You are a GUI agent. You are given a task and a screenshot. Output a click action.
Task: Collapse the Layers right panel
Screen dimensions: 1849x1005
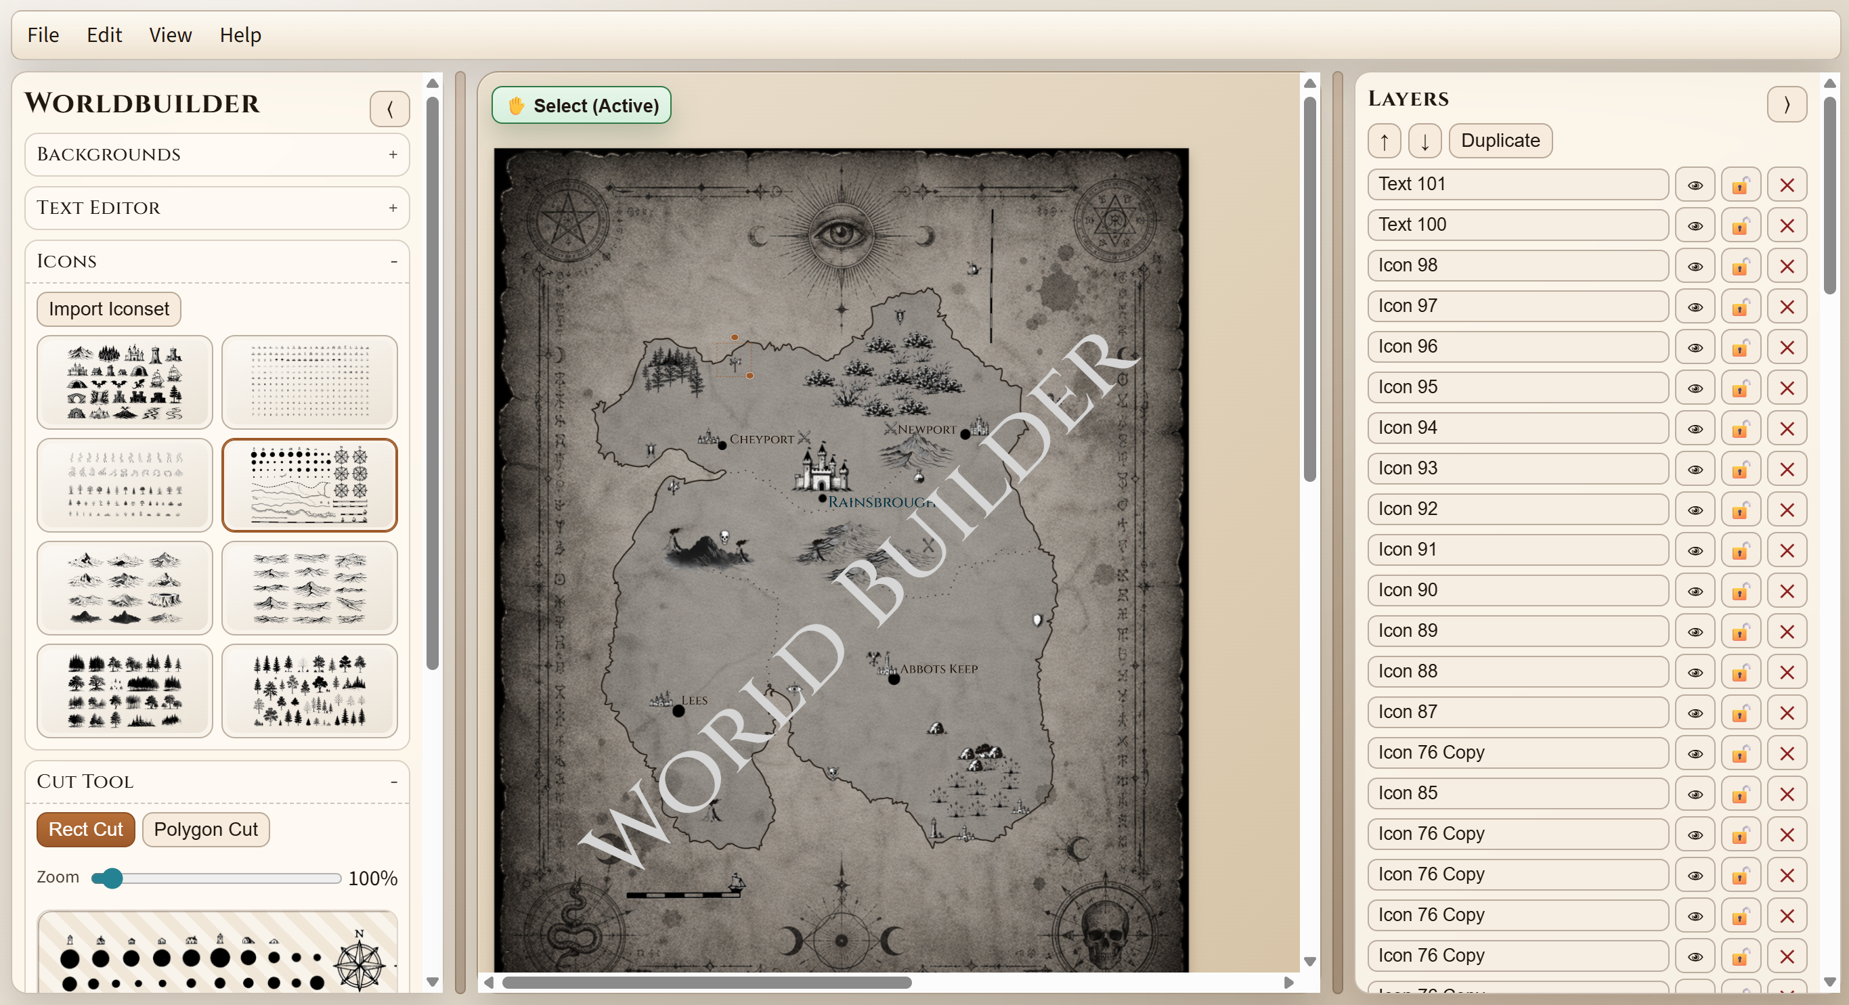pyautogui.click(x=1787, y=105)
